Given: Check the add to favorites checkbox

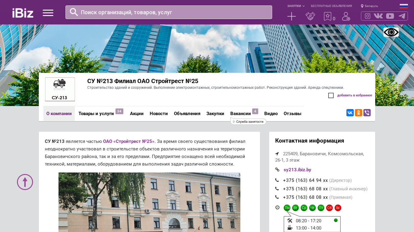Looking at the screenshot, I should (x=331, y=95).
